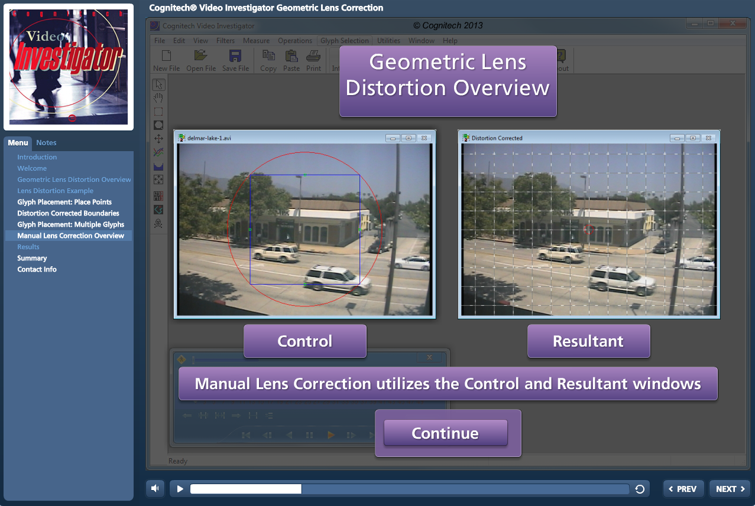Screen dimensions: 755x506
Task: Click the purple Continue button
Action: tap(445, 433)
